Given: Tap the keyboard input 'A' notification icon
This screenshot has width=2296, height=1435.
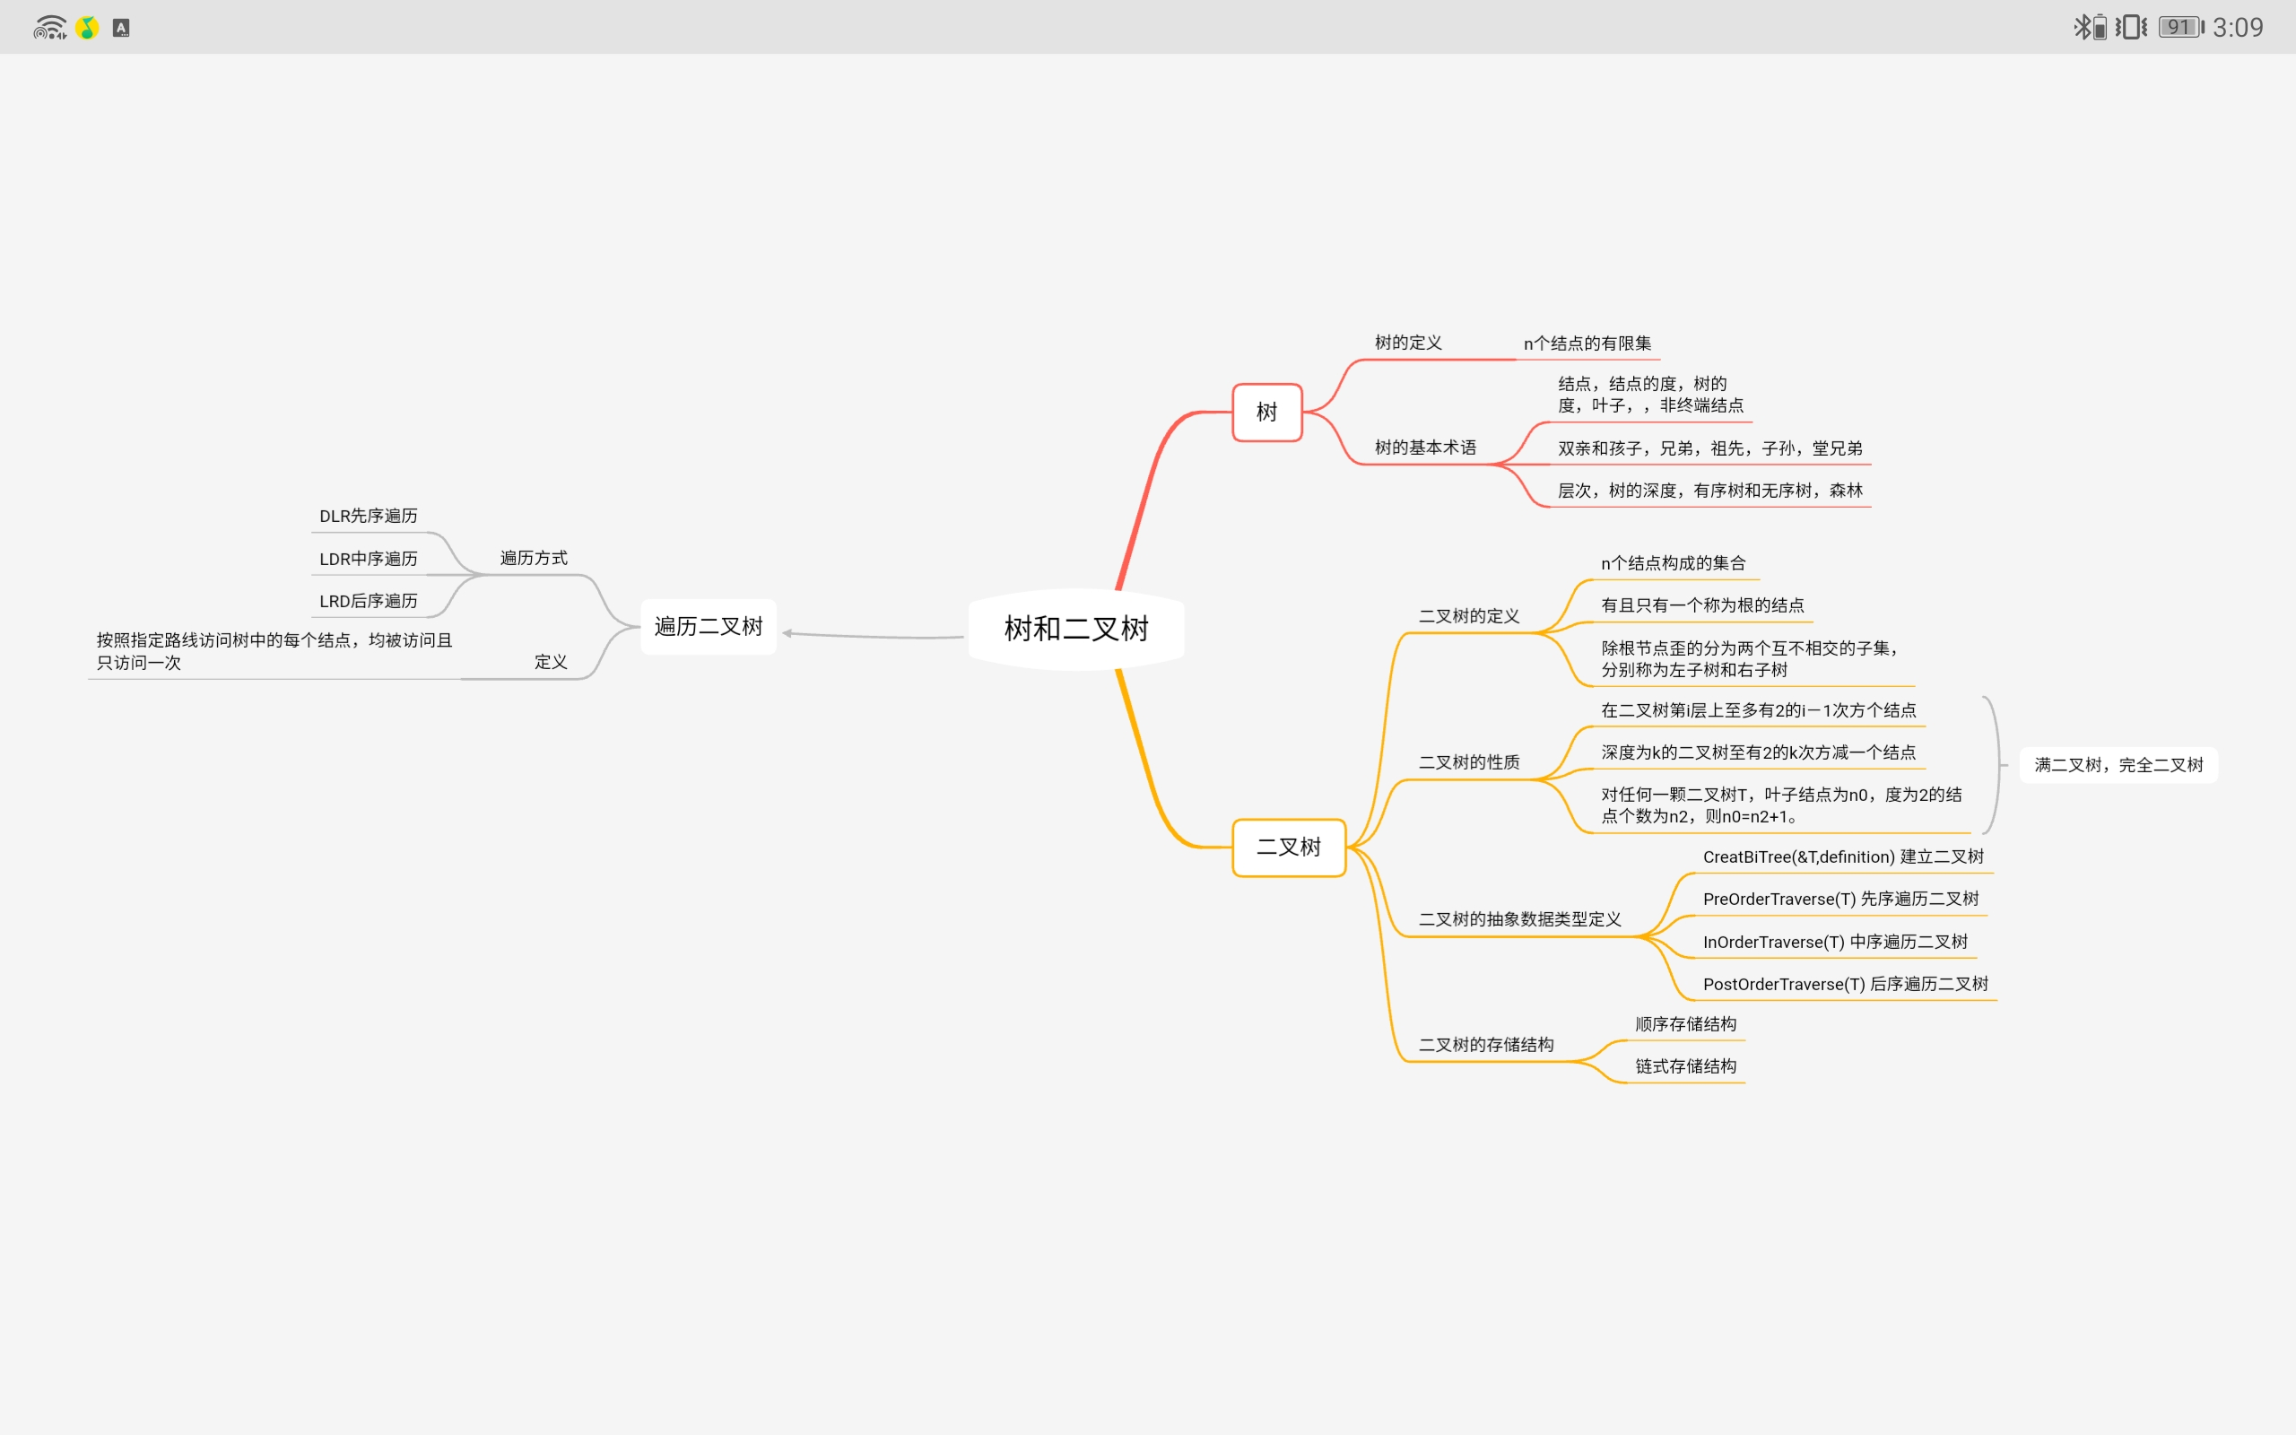Looking at the screenshot, I should [x=121, y=28].
